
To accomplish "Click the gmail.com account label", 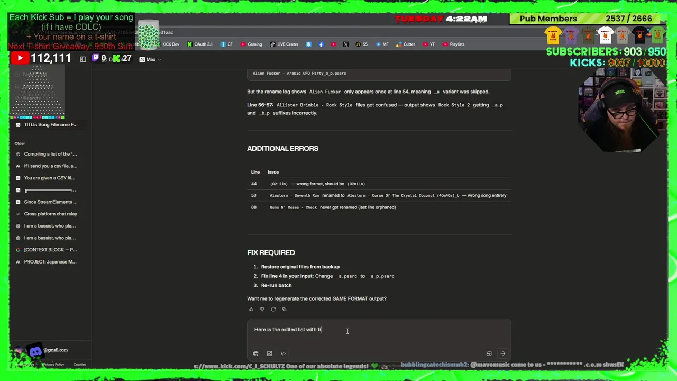I will tap(56, 350).
